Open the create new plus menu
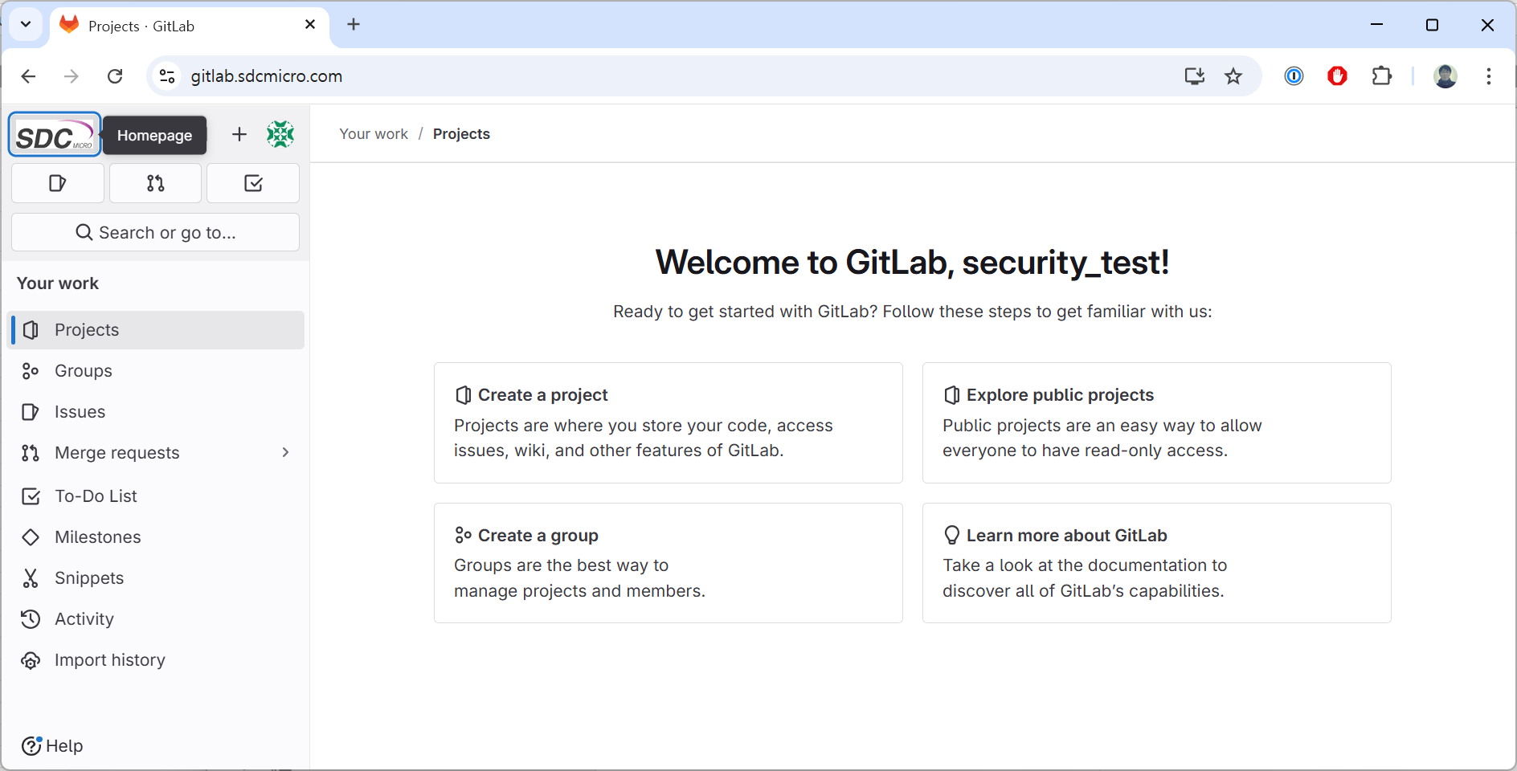Screen dimensions: 1517x771 point(239,134)
